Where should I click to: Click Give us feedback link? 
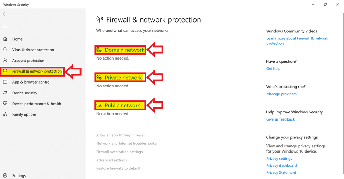[280, 119]
